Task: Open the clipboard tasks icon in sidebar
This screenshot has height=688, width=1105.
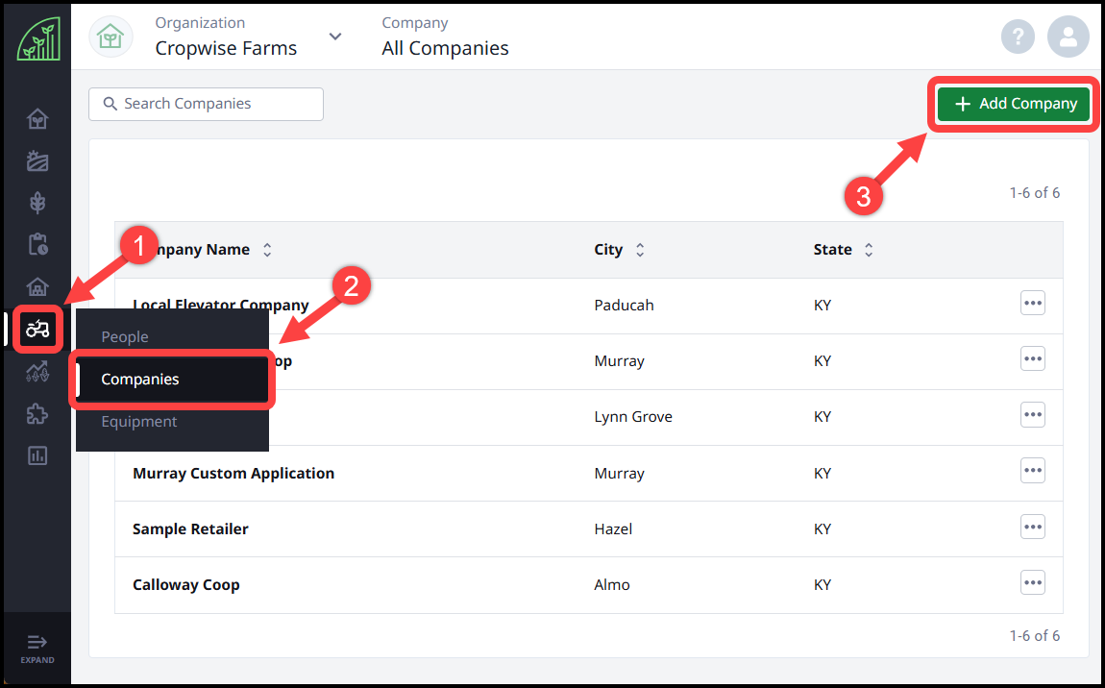Action: click(37, 244)
